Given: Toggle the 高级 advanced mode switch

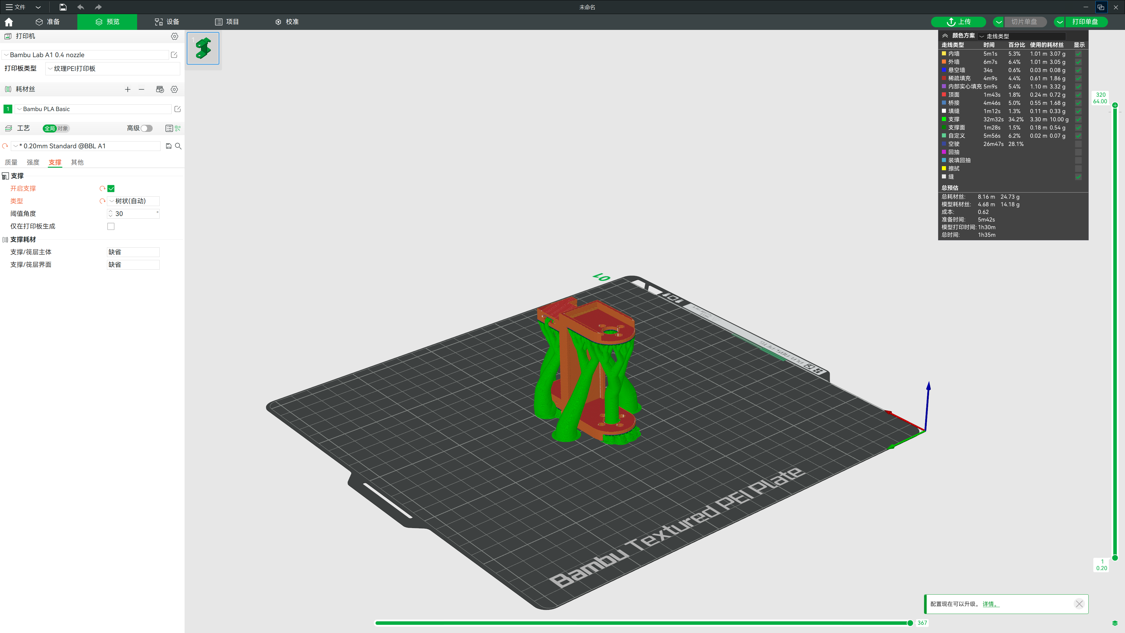Looking at the screenshot, I should [x=146, y=128].
